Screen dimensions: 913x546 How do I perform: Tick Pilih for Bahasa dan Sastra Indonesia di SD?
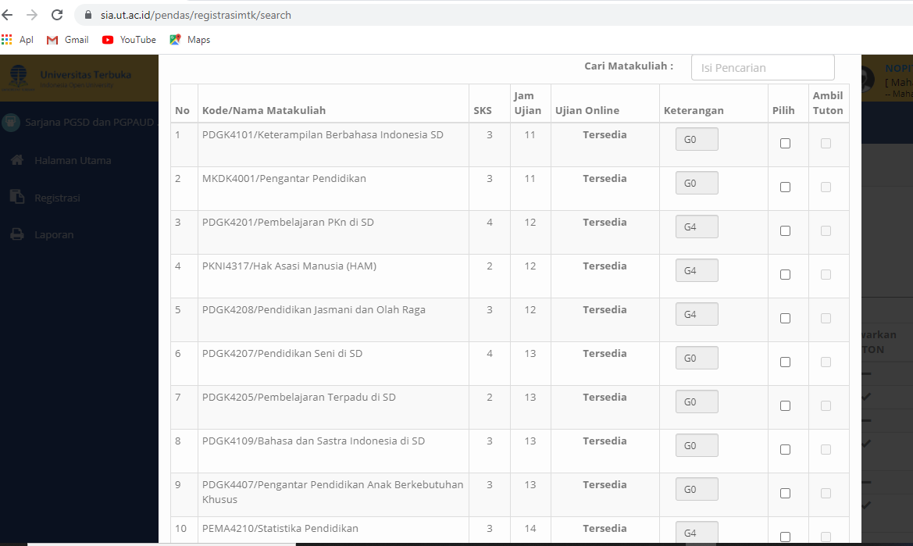785,449
